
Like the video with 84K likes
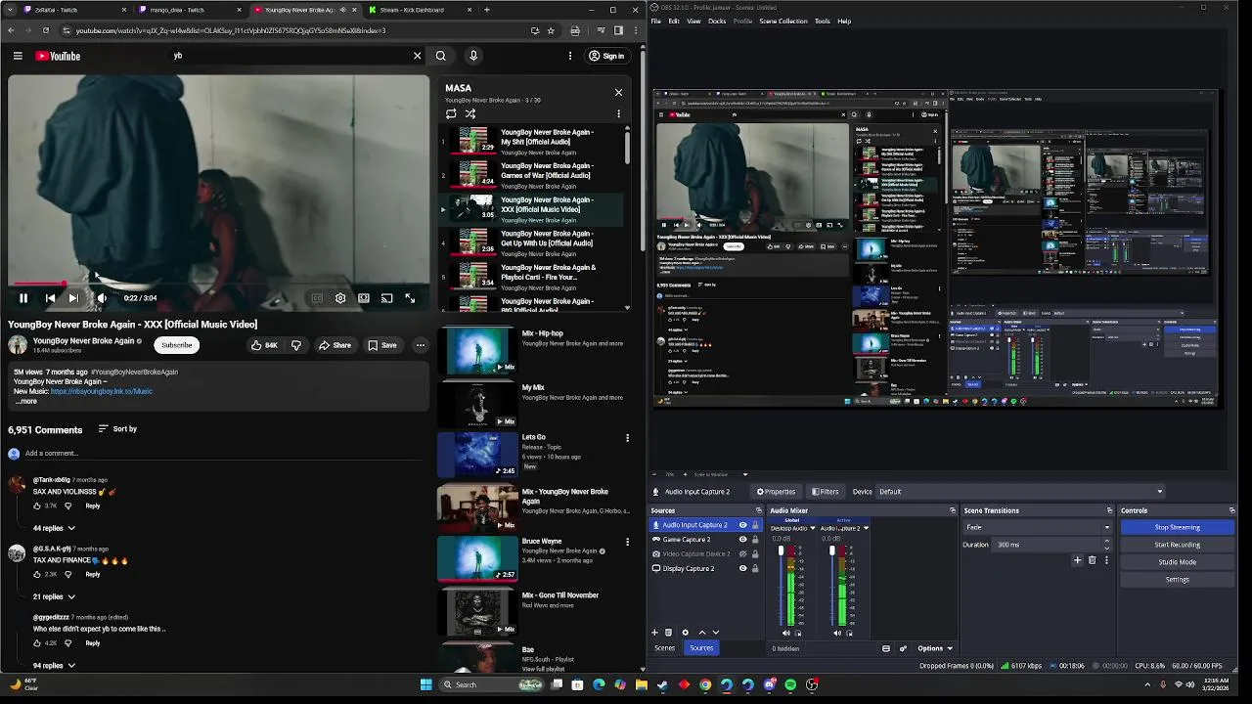tap(264, 345)
